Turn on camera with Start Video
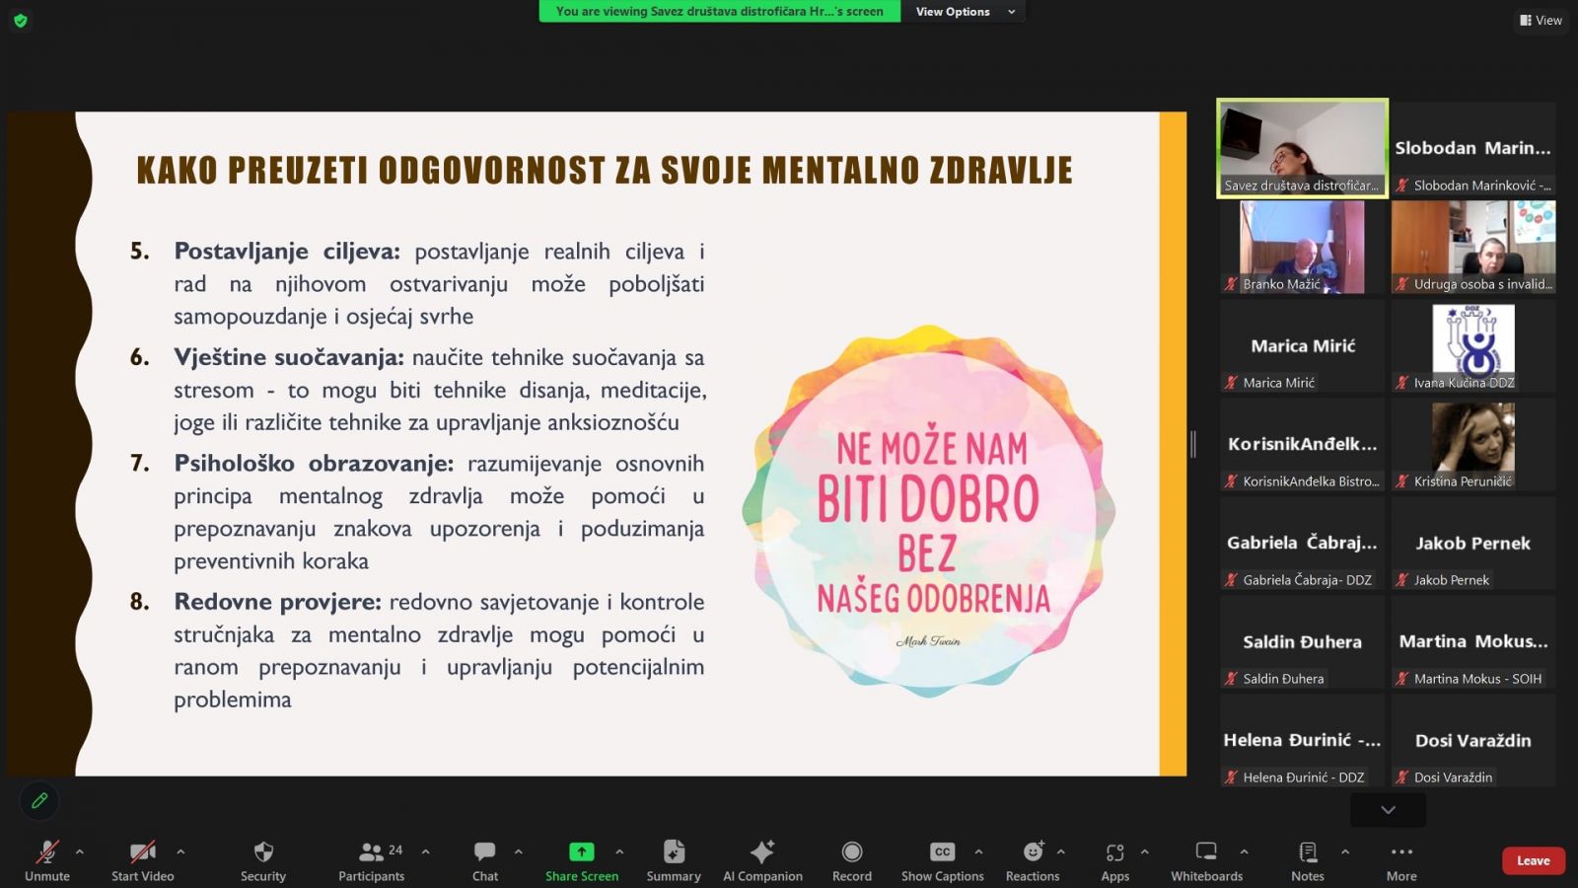1578x888 pixels. pos(142,852)
